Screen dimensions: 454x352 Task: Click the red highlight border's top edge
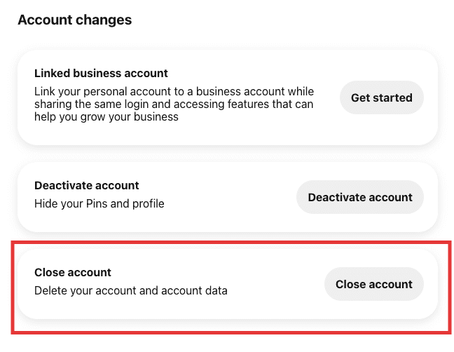[231, 242]
